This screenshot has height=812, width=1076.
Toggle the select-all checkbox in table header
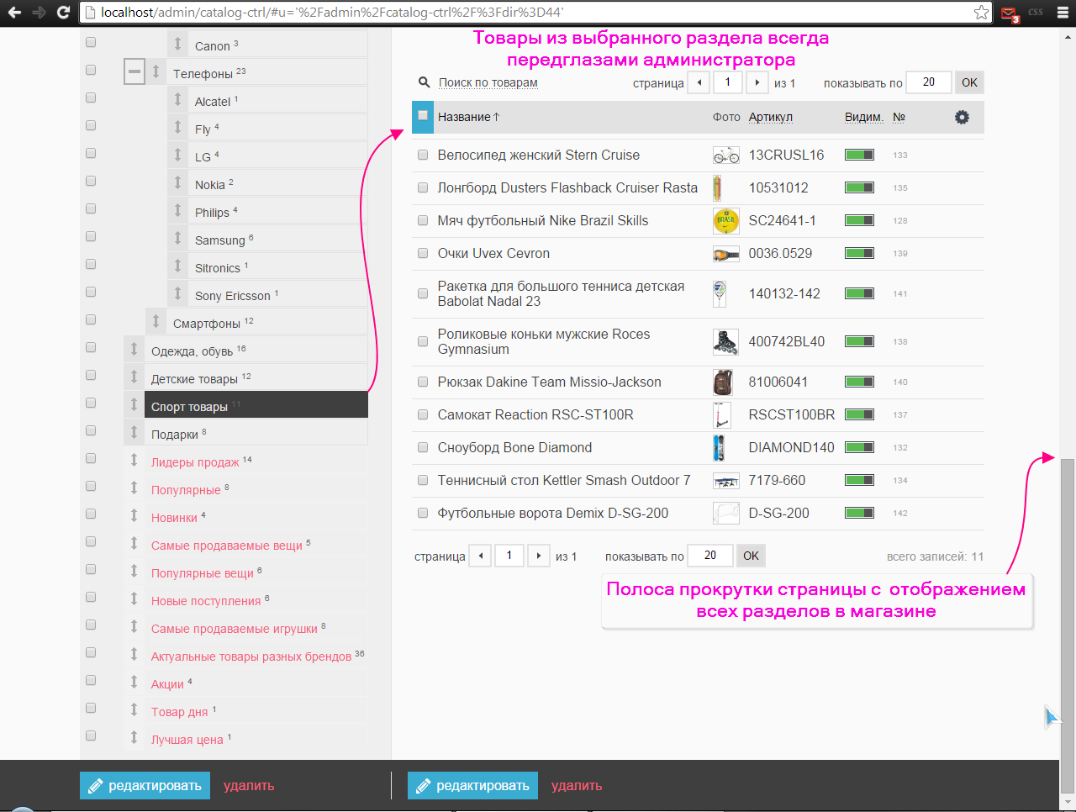point(423,116)
